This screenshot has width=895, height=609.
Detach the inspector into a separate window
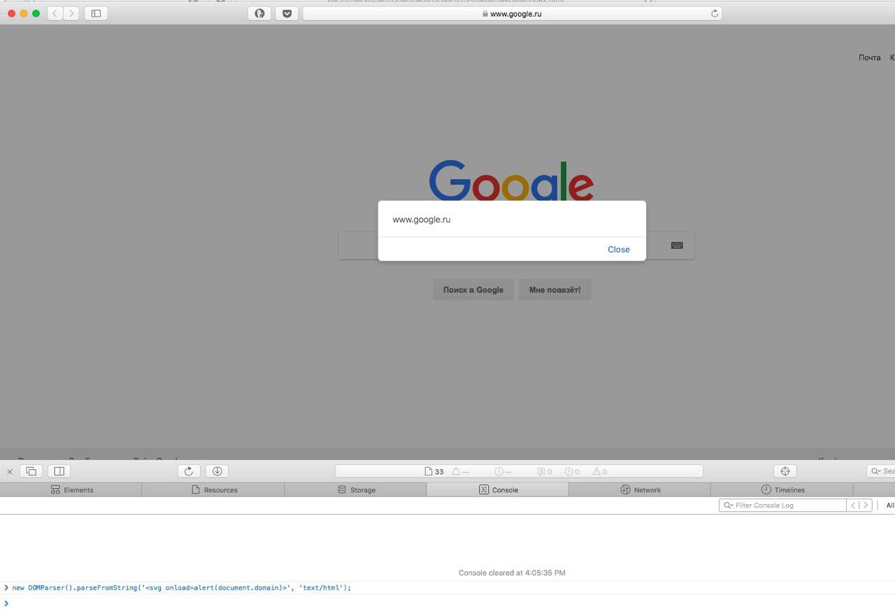[31, 471]
